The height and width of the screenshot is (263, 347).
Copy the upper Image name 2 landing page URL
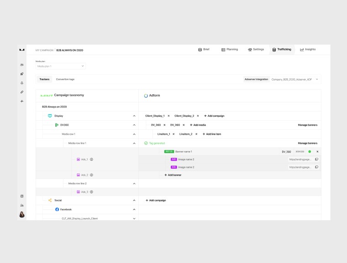(x=316, y=159)
